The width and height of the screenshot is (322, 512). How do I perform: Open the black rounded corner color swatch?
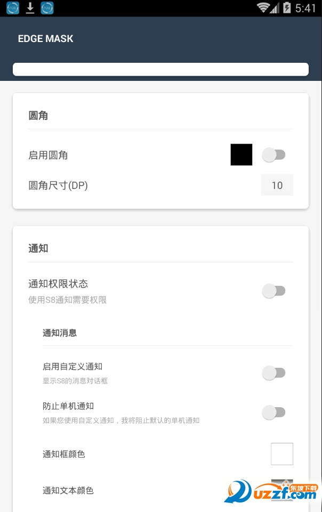241,155
